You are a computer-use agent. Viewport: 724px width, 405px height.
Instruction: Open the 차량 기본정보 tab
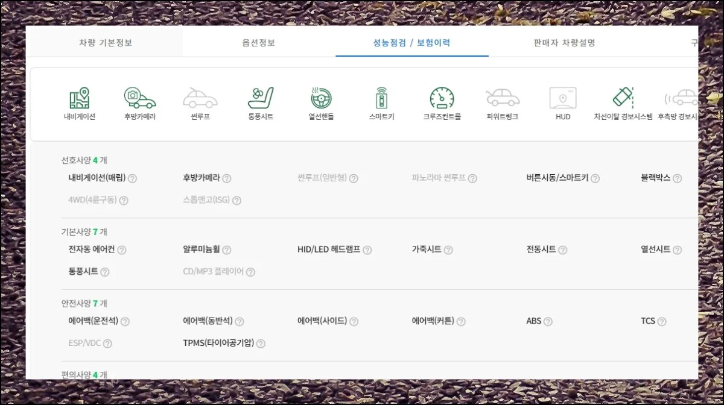(106, 43)
